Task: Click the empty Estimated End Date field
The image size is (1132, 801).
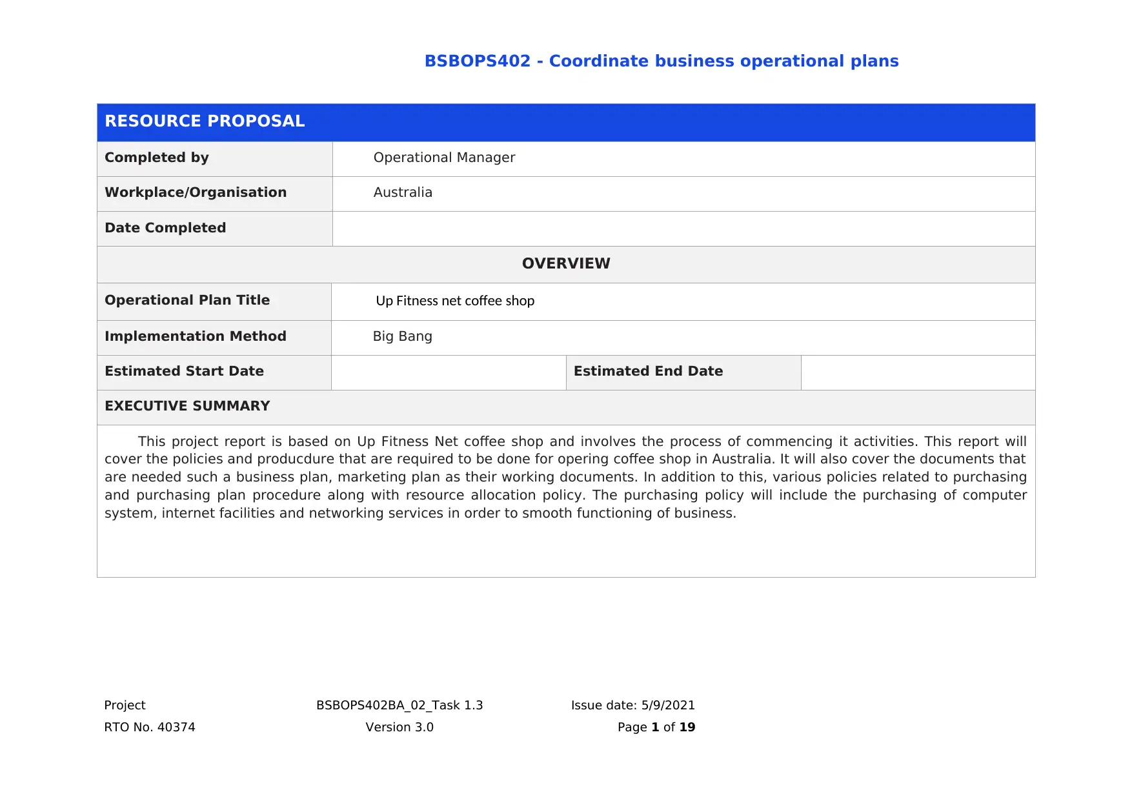Action: (x=918, y=372)
